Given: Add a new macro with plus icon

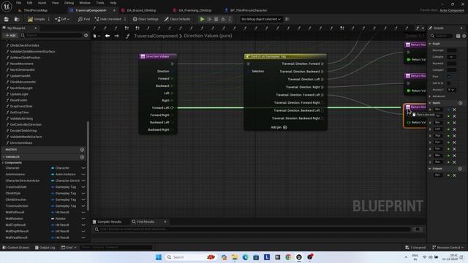Looking at the screenshot, I should click(x=82, y=150).
